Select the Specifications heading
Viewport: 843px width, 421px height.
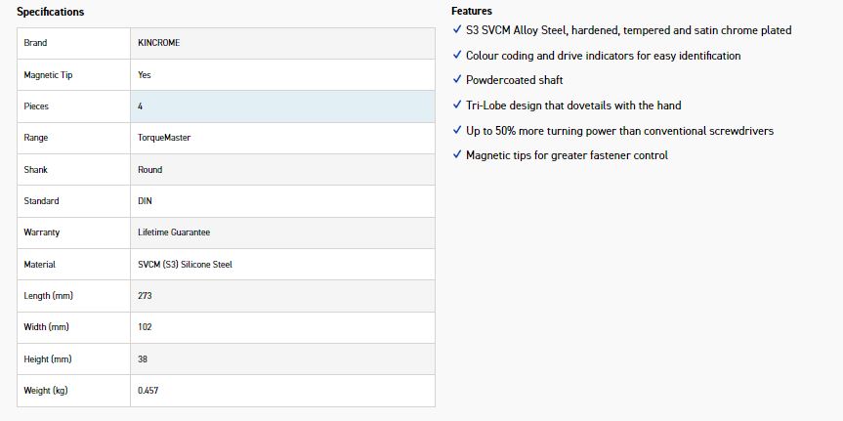coord(51,12)
